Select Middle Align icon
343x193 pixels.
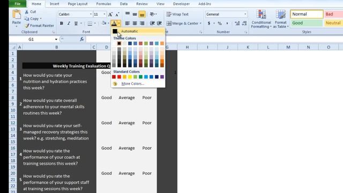135,14
